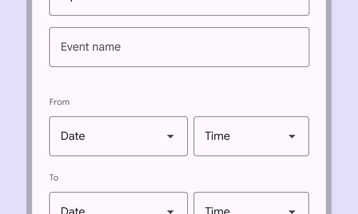Click the "Event name" placeholder text
Image resolution: width=358 pixels, height=214 pixels.
point(91,47)
